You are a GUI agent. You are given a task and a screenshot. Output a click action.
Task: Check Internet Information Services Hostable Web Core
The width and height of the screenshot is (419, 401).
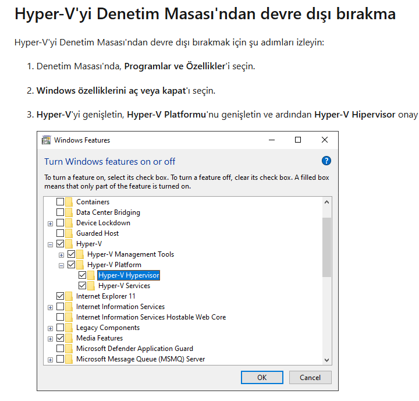[60, 317]
